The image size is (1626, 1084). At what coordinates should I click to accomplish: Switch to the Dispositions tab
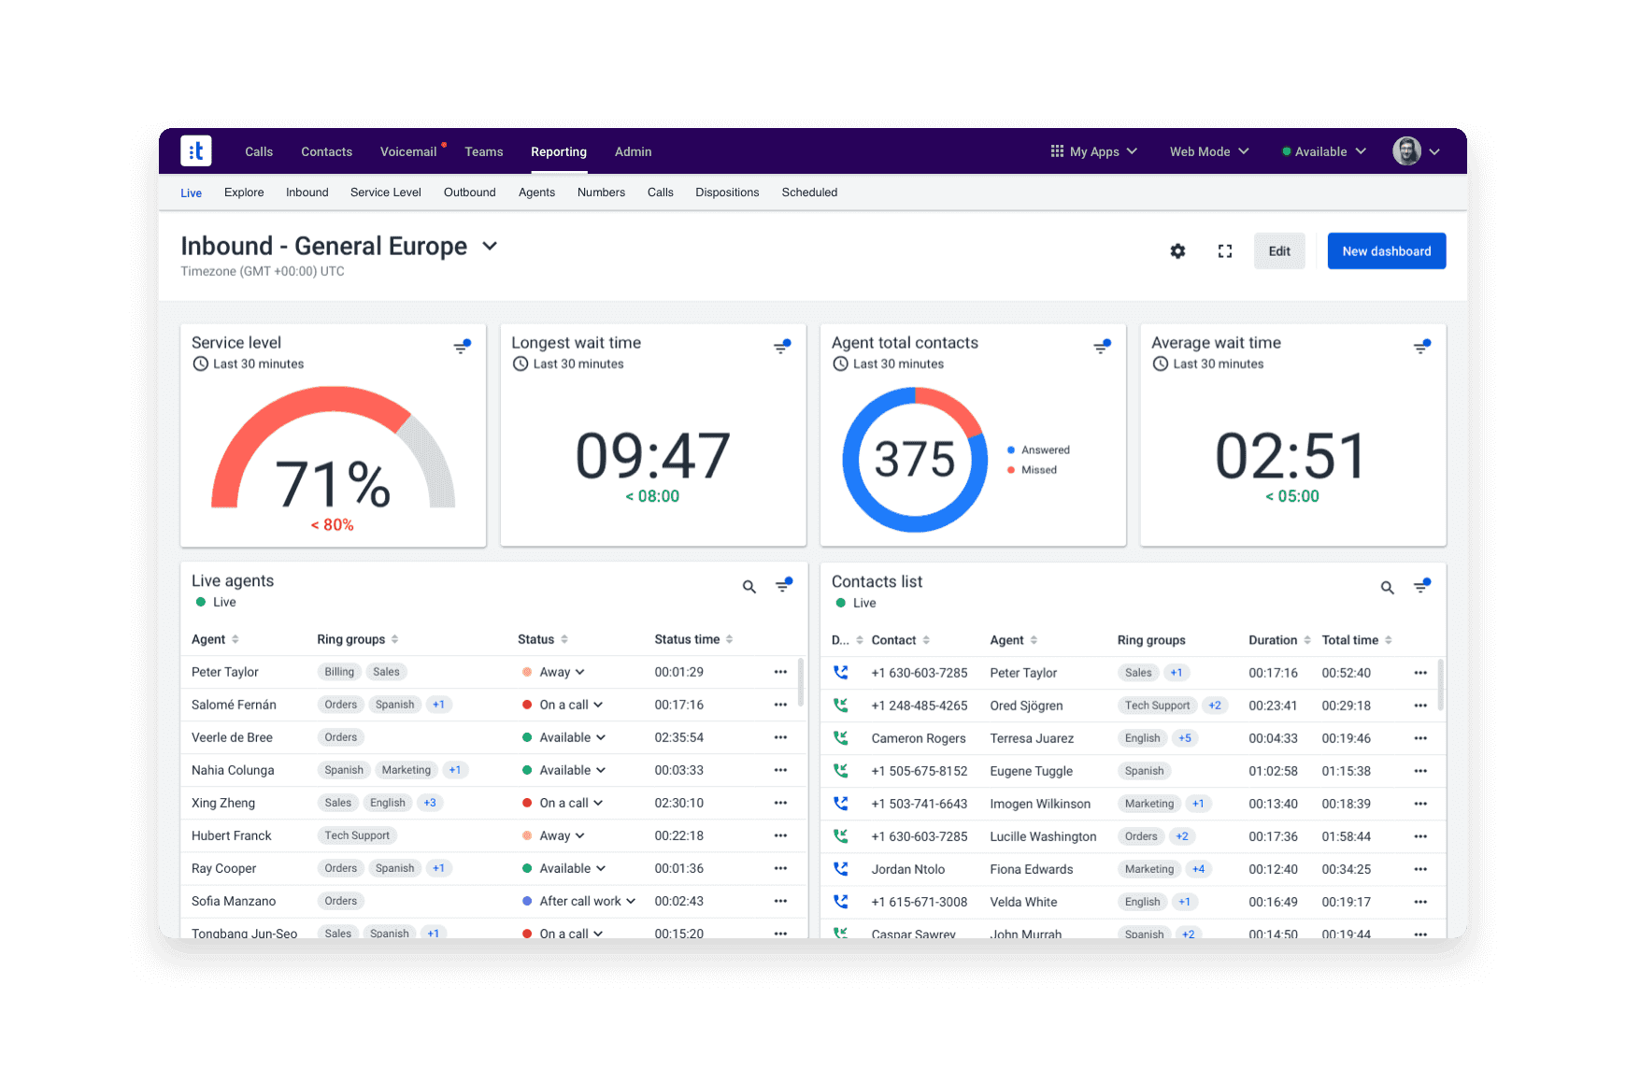click(x=727, y=192)
